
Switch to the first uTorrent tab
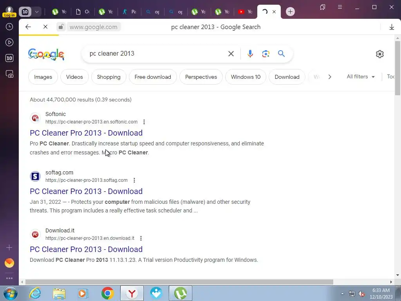click(59, 12)
